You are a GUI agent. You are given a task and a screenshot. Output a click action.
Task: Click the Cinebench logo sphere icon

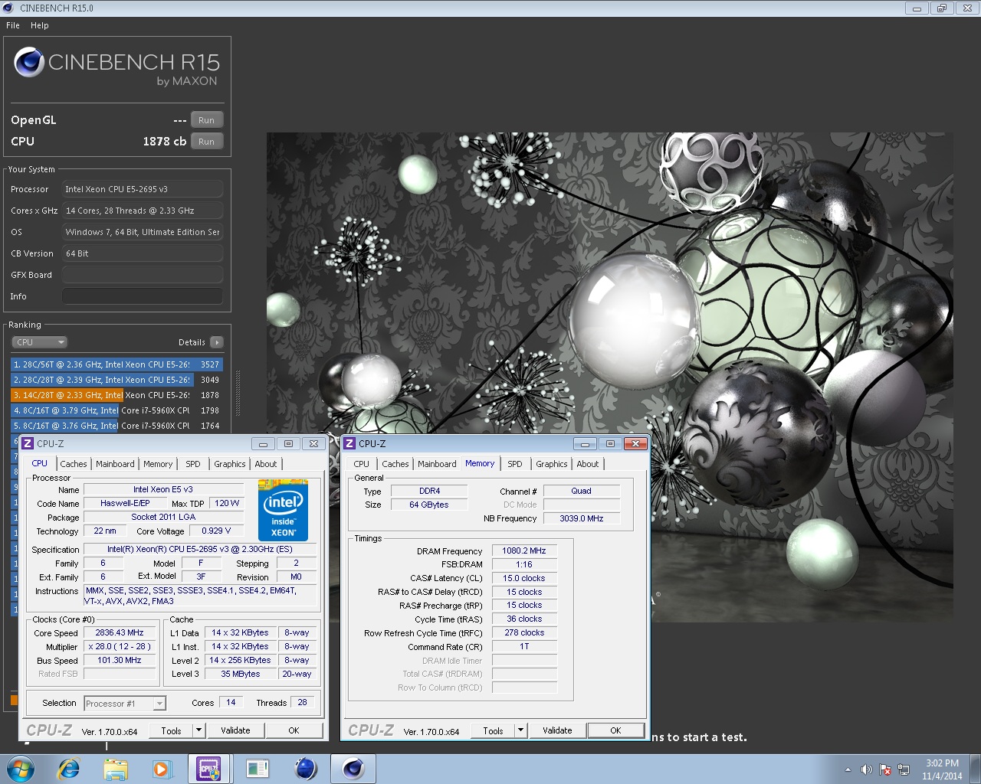pyautogui.click(x=29, y=62)
